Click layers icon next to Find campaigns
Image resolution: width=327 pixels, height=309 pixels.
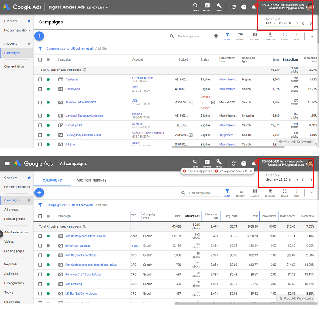[216, 36]
